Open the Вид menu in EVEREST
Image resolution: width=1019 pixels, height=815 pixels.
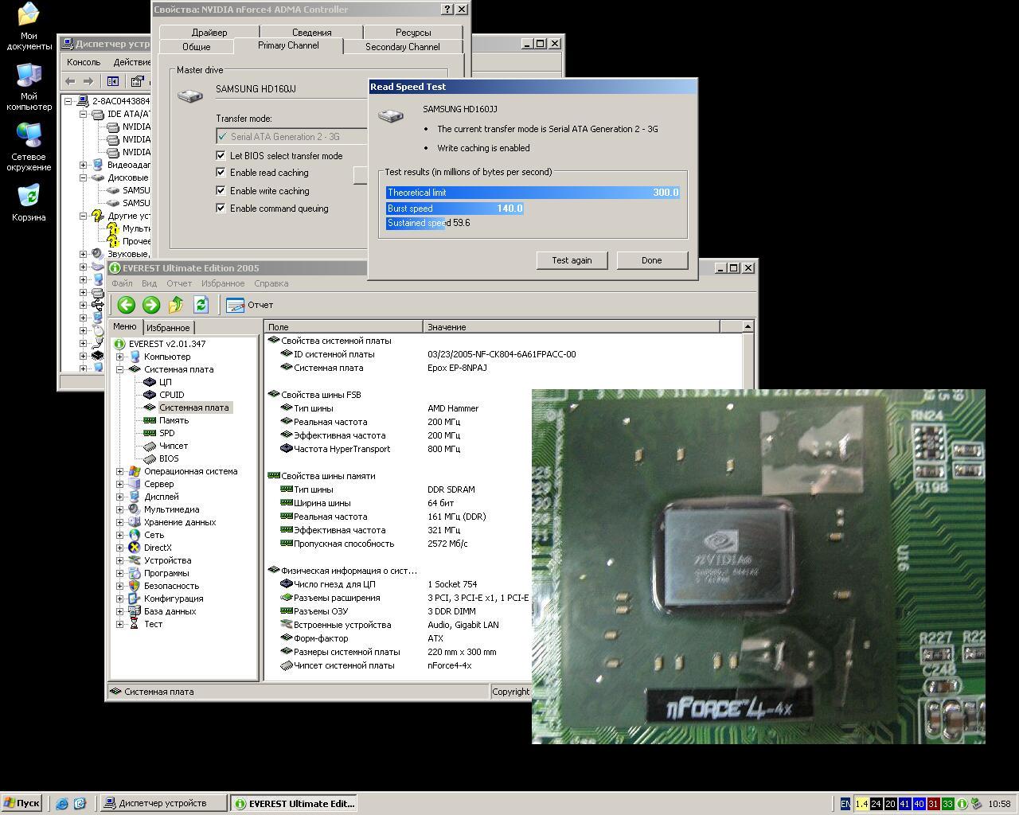(149, 283)
